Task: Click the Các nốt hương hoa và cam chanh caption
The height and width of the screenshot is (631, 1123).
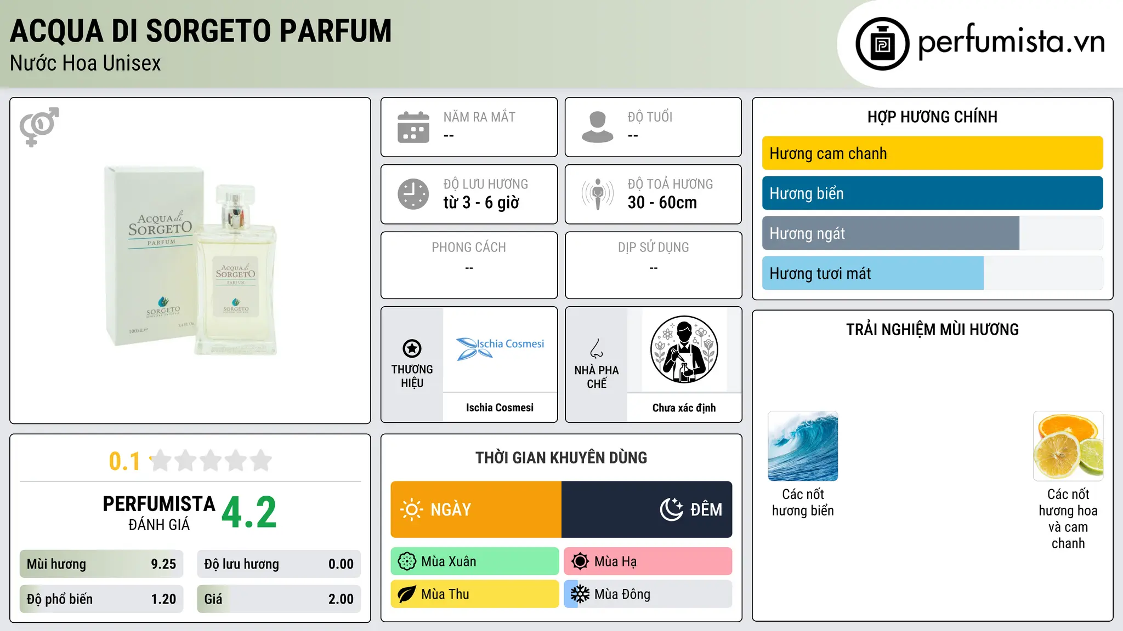Action: (1068, 519)
